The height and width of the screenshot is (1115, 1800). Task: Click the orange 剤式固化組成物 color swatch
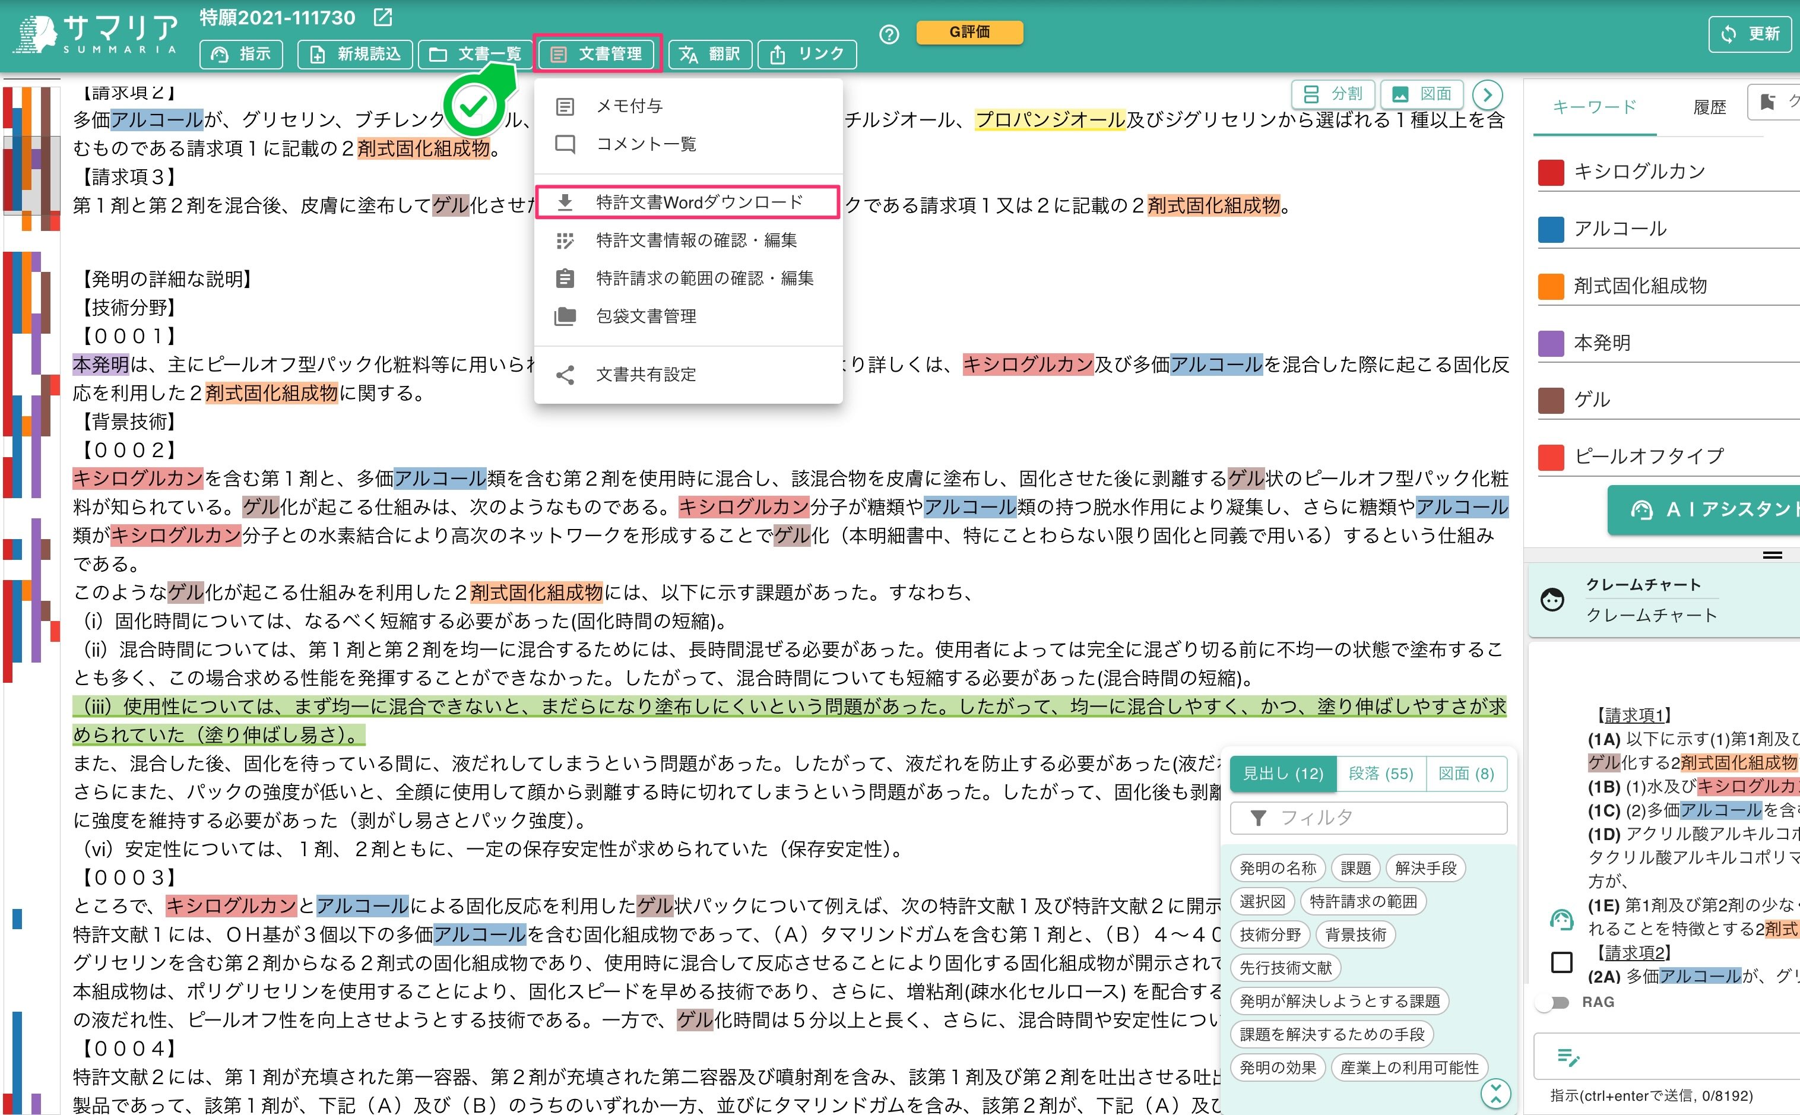click(1551, 286)
